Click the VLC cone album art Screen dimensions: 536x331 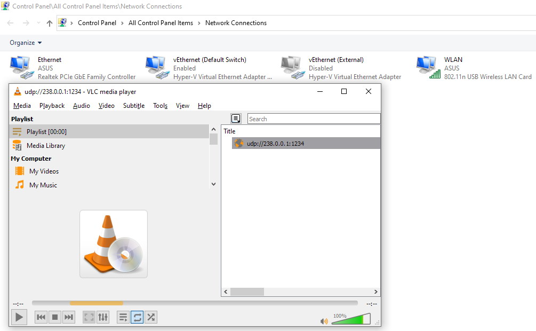[x=114, y=244]
